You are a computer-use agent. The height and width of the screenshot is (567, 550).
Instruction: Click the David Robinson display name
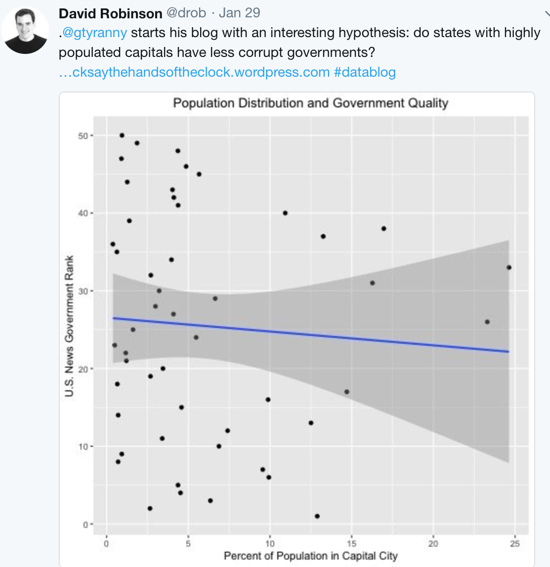(111, 13)
